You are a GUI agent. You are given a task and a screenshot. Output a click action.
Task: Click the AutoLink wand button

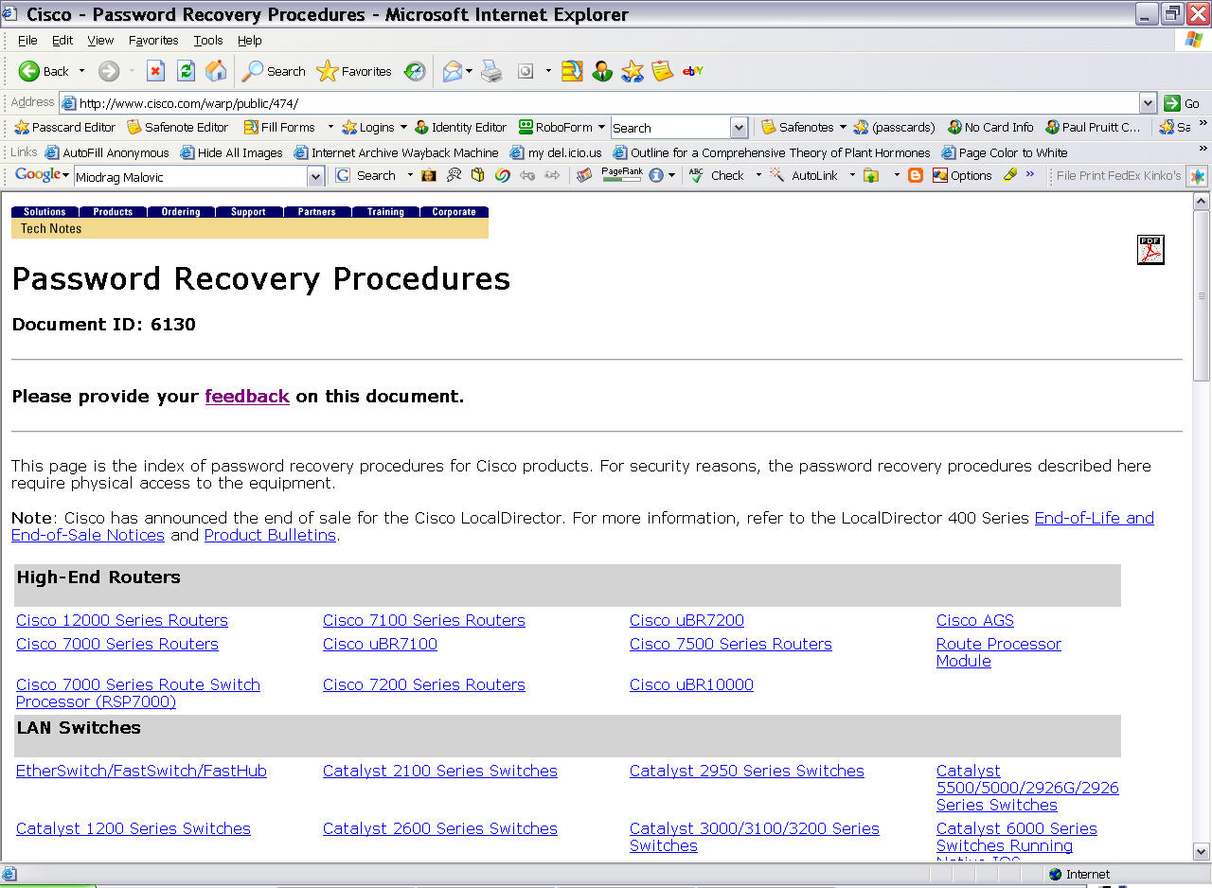(805, 175)
